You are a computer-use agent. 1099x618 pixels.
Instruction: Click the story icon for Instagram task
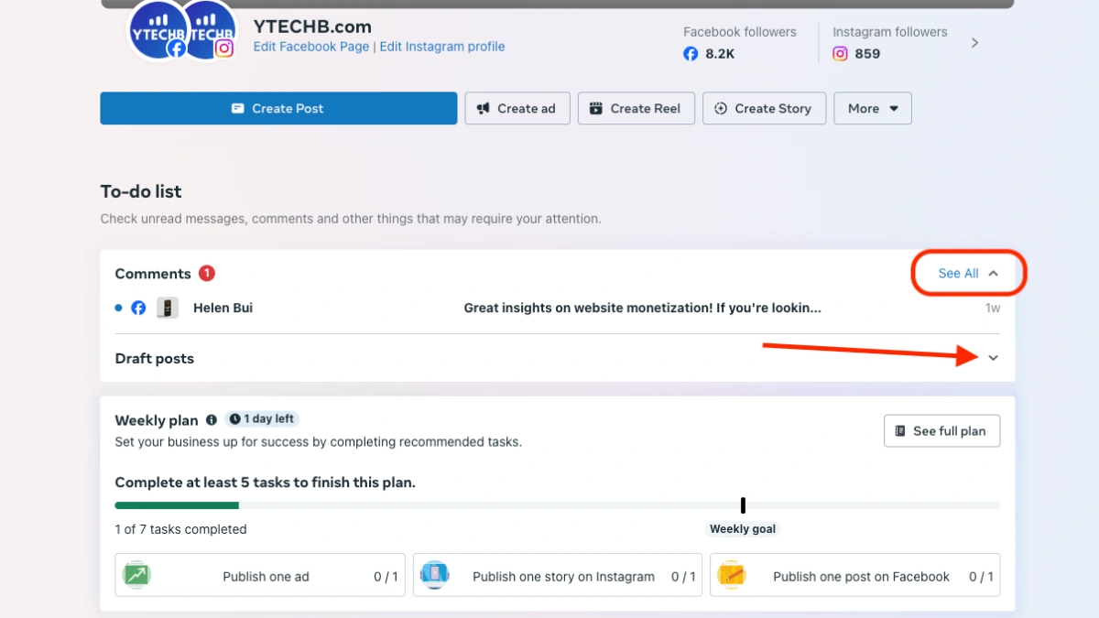point(434,575)
